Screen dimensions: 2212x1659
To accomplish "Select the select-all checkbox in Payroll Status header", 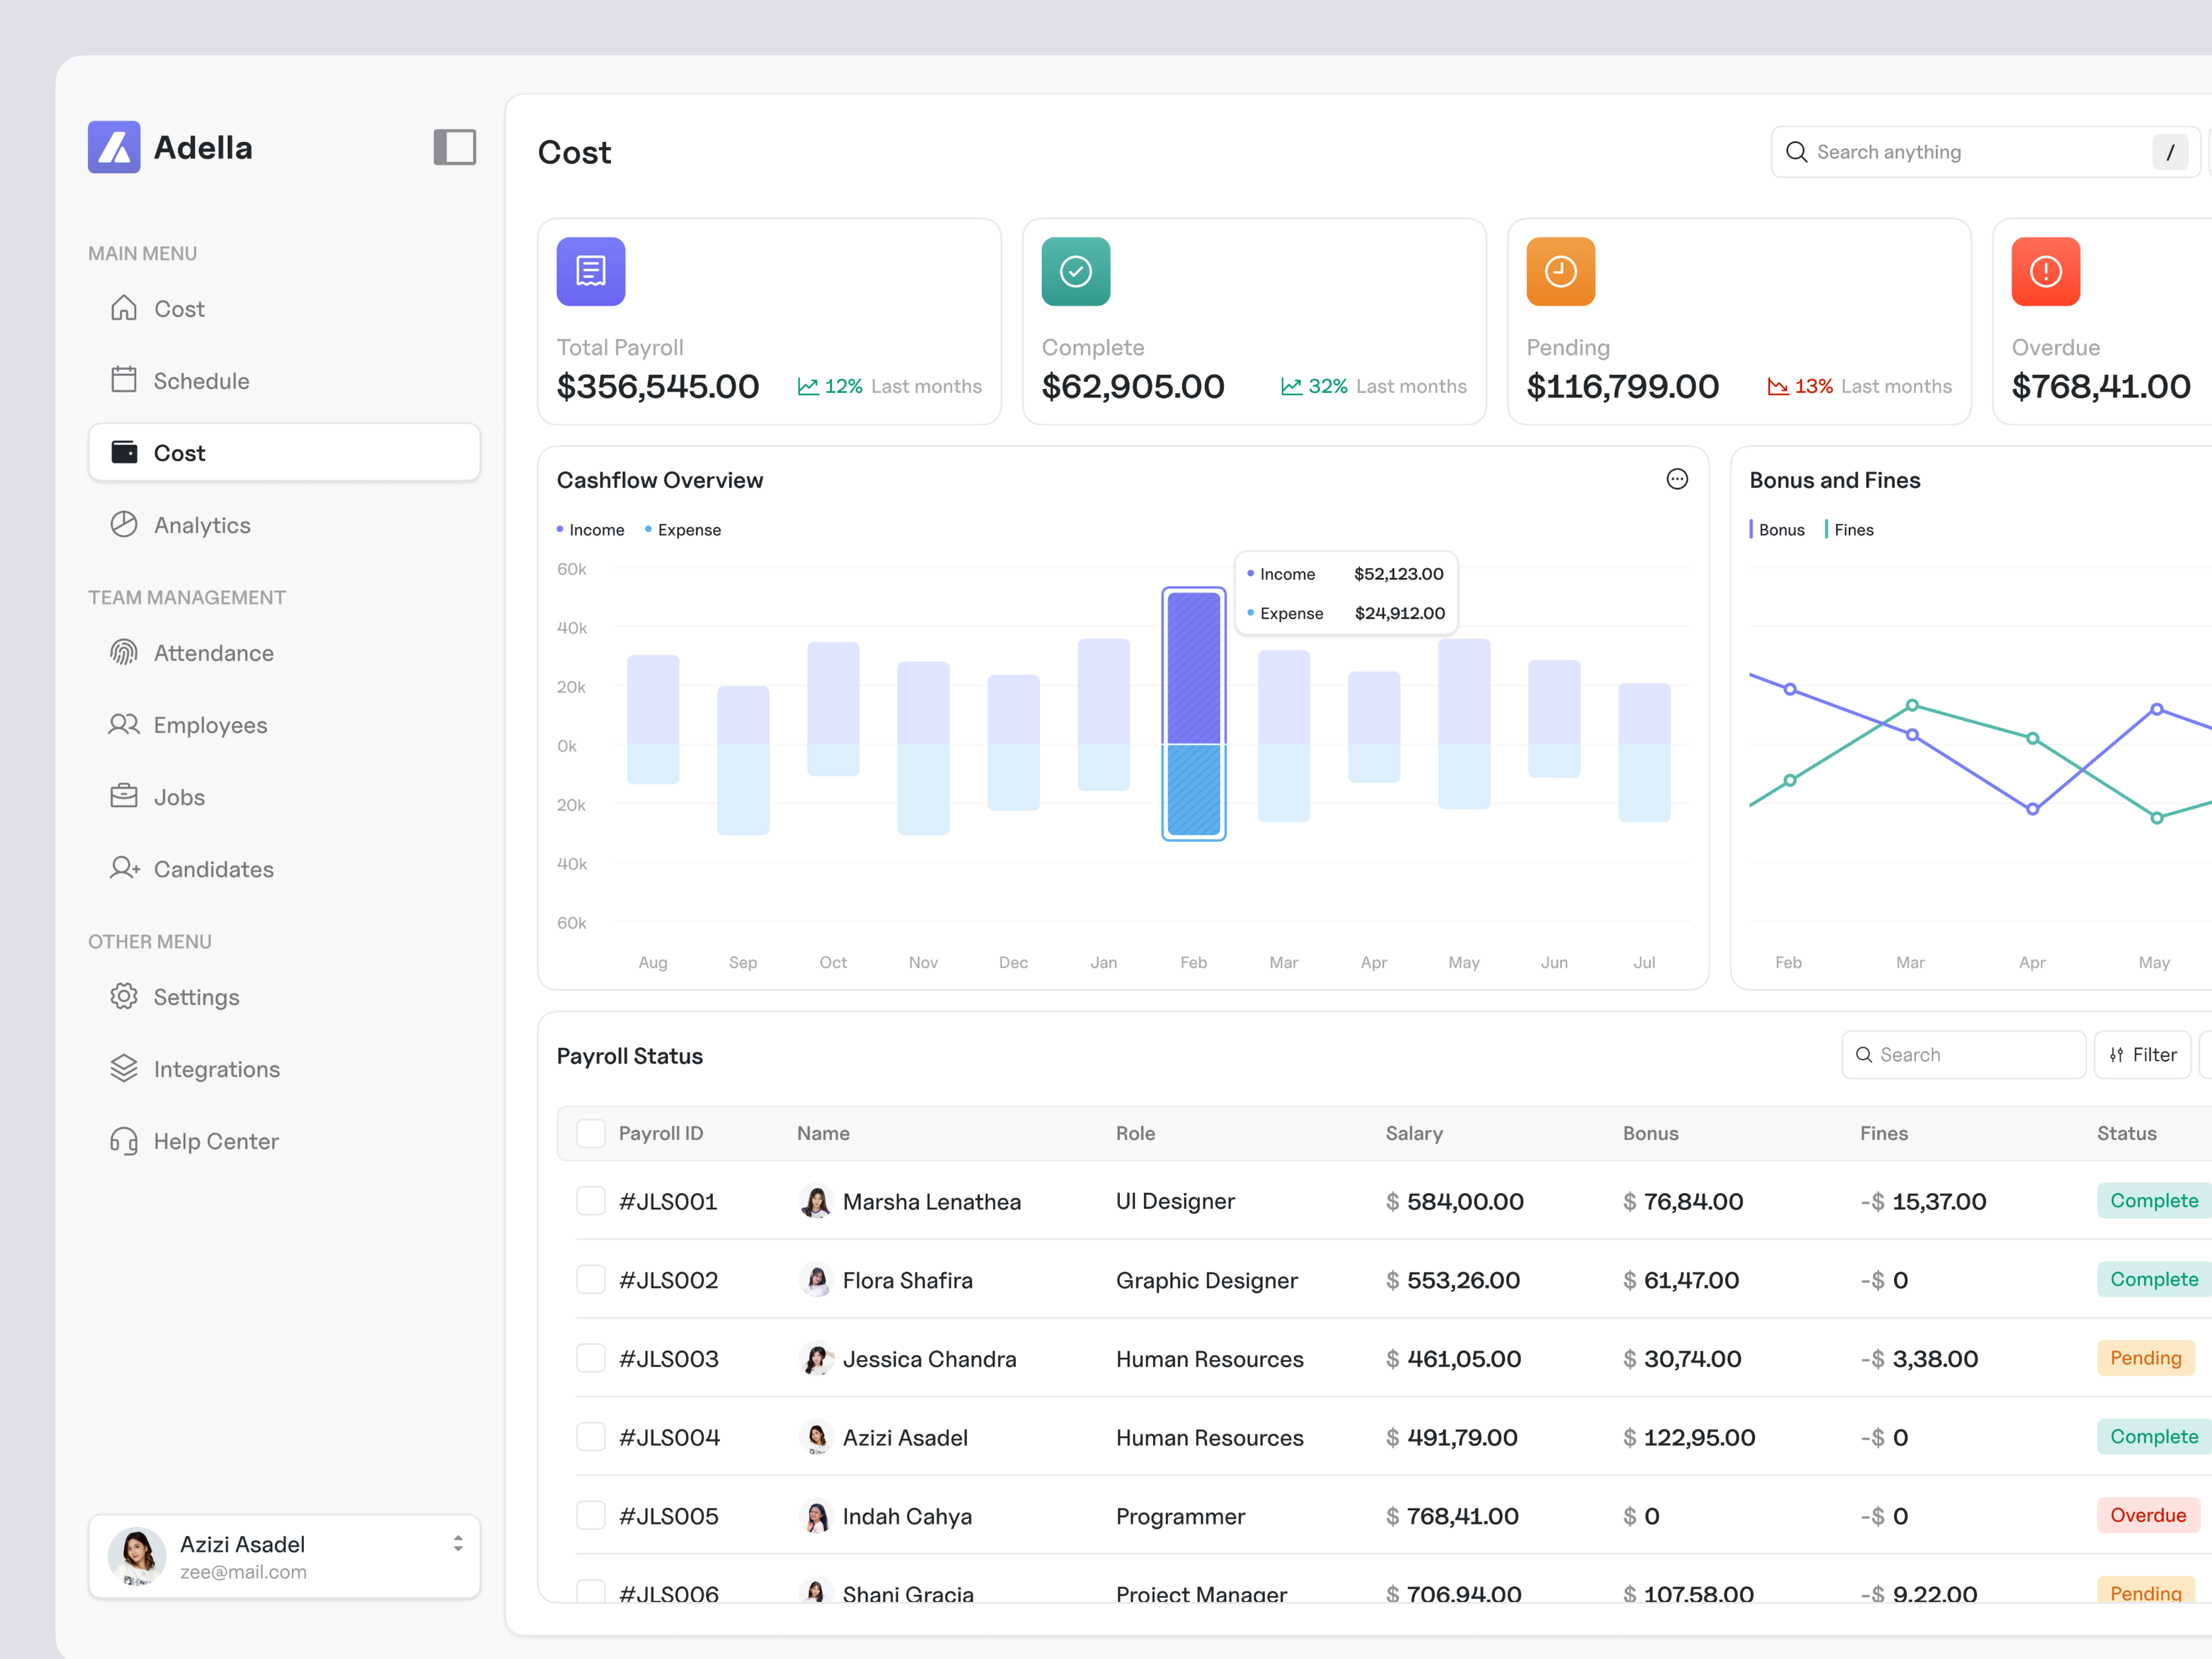I will [x=591, y=1133].
